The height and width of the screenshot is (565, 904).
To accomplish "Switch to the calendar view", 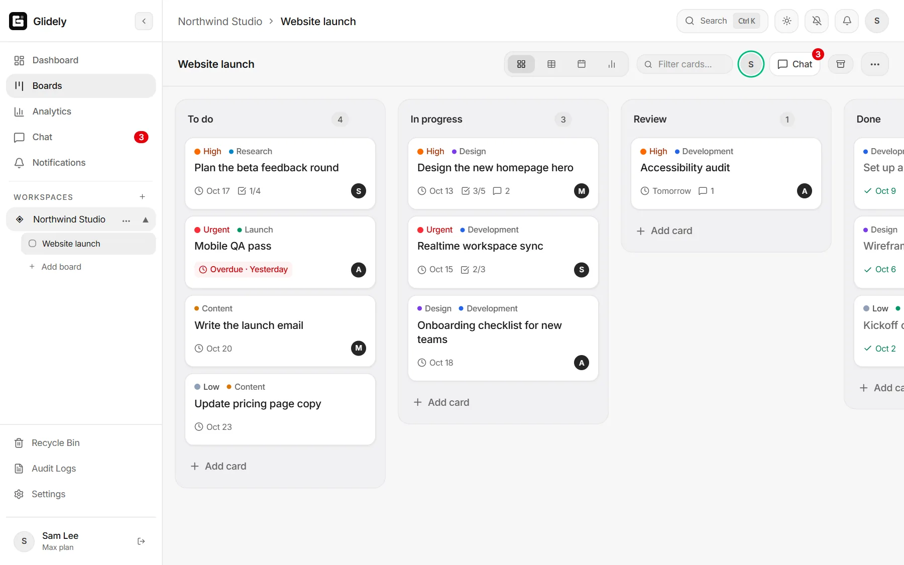I will [582, 64].
